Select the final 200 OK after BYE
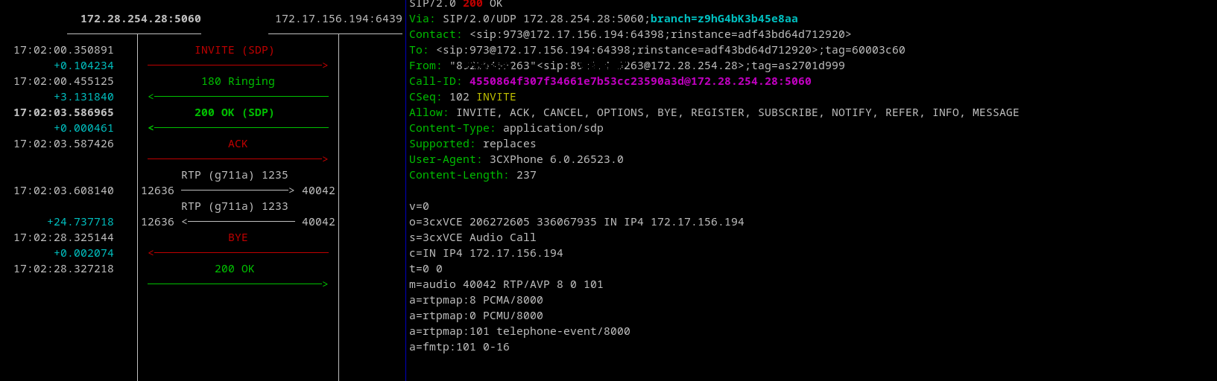The image size is (1217, 381). pos(234,269)
